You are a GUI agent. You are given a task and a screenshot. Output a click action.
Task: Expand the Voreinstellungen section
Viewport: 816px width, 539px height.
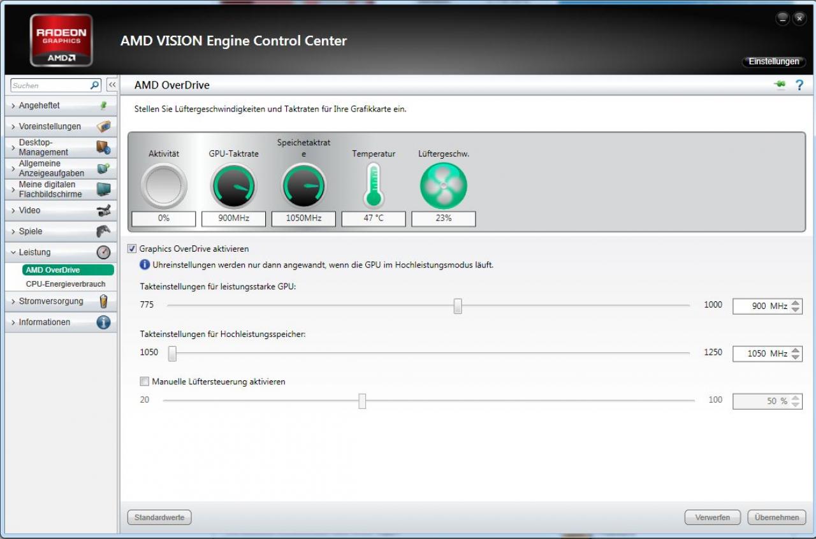click(x=61, y=126)
